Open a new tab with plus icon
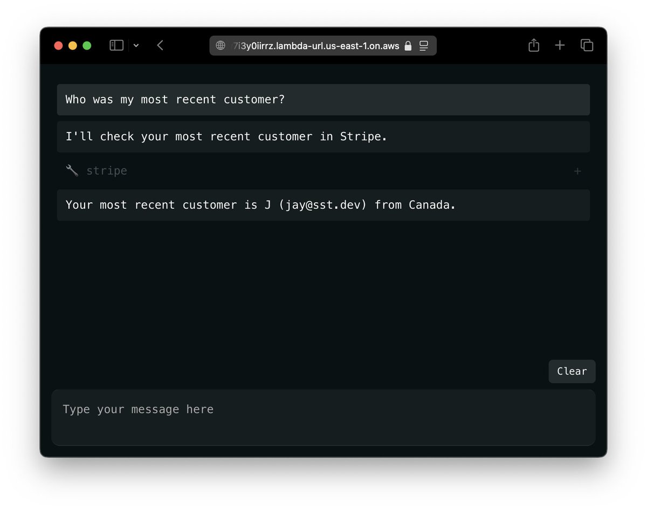Screen dimensions: 647x510 (x=560, y=45)
